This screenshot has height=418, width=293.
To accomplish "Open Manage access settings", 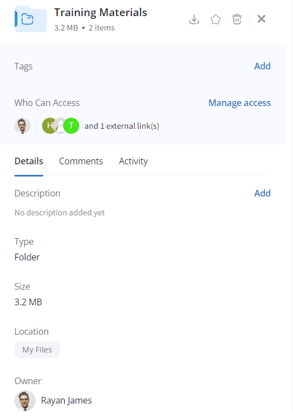I will point(239,103).
